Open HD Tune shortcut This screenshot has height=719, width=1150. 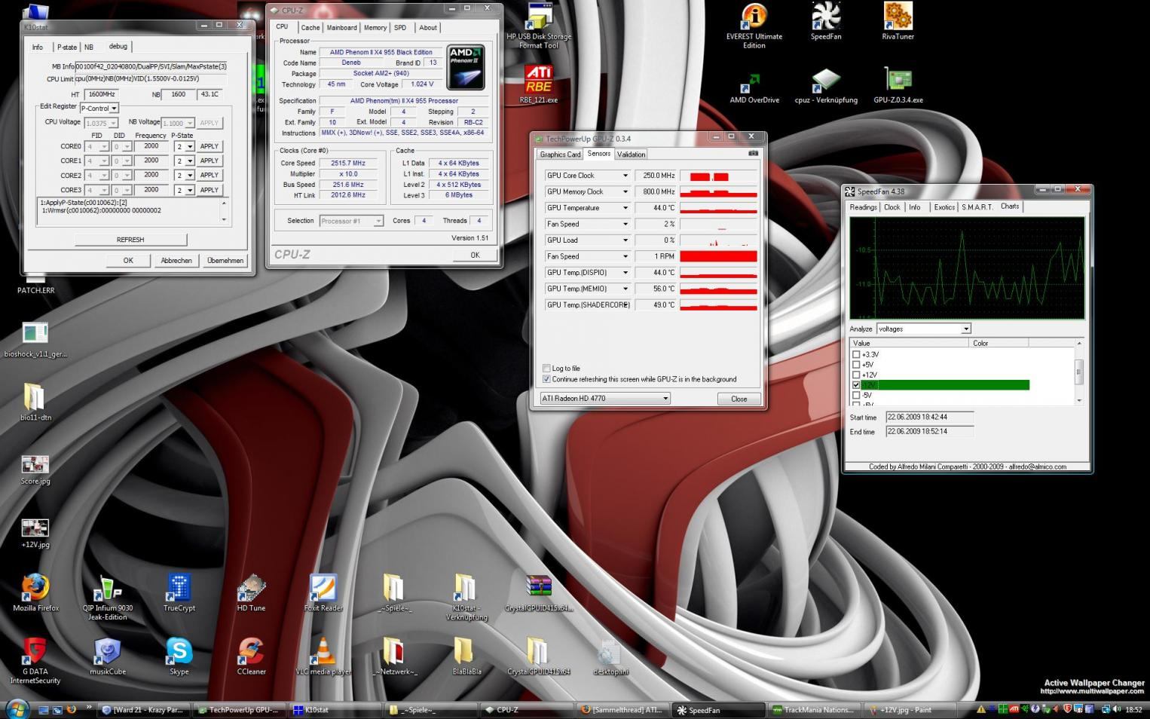pos(251,593)
